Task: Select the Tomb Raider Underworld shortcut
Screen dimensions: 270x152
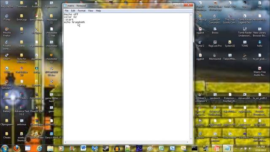Action: [245, 32]
